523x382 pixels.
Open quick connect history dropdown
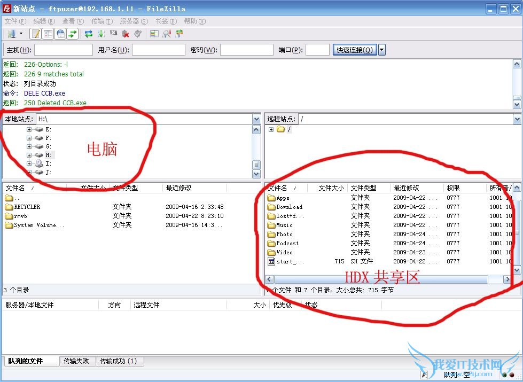click(x=382, y=50)
